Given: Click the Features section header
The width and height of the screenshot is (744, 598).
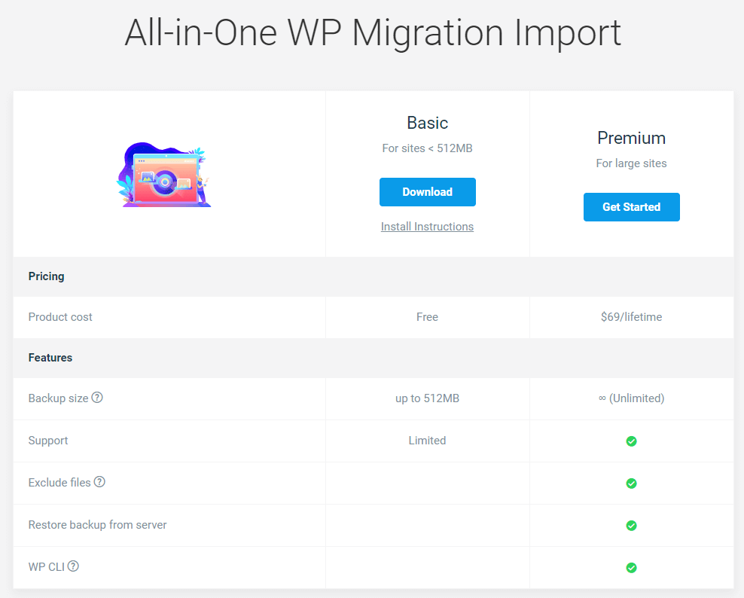Looking at the screenshot, I should (x=50, y=358).
